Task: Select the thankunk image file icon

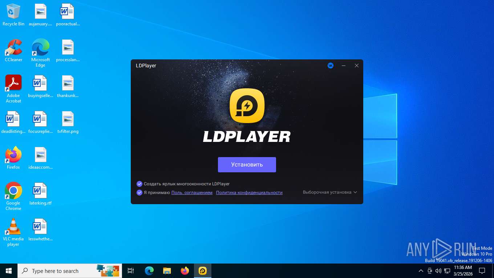Action: [68, 87]
